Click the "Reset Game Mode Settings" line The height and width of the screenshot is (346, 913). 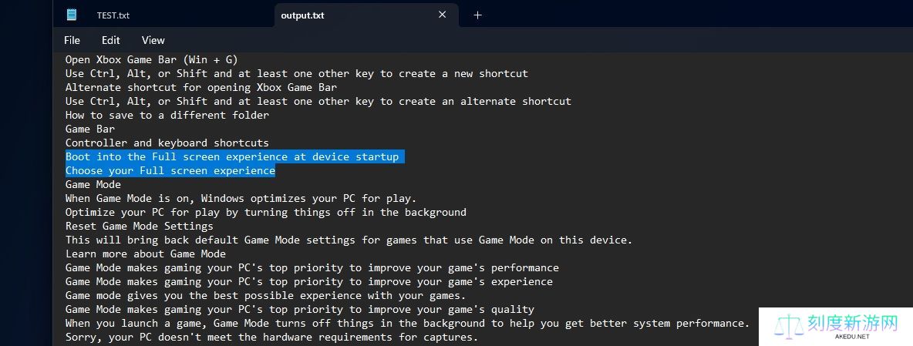point(139,226)
